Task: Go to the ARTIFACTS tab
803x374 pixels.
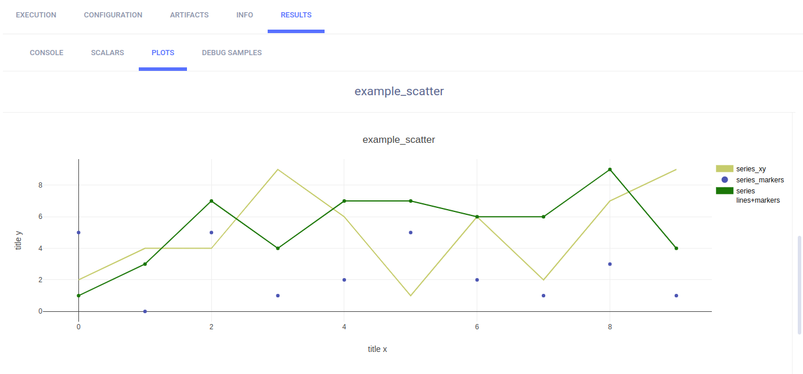Action: coord(189,15)
